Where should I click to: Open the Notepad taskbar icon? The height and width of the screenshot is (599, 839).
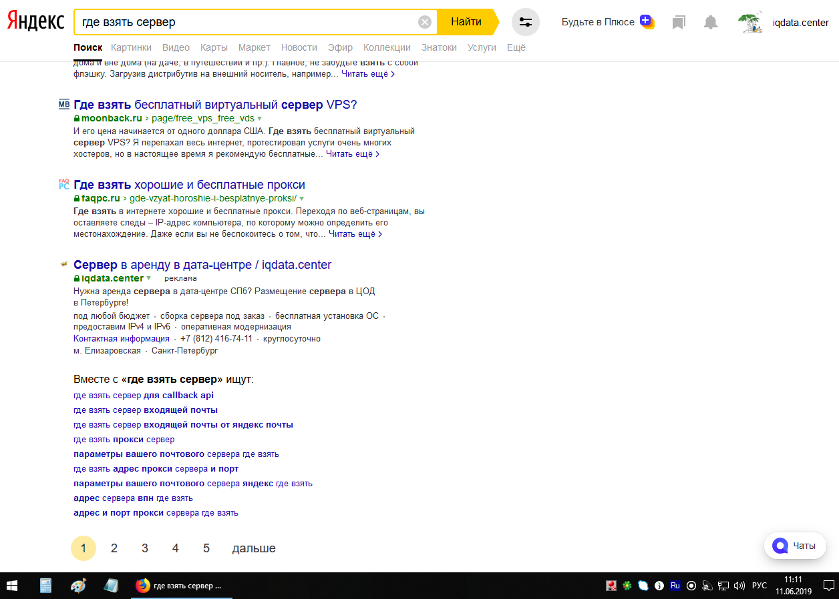tap(111, 586)
